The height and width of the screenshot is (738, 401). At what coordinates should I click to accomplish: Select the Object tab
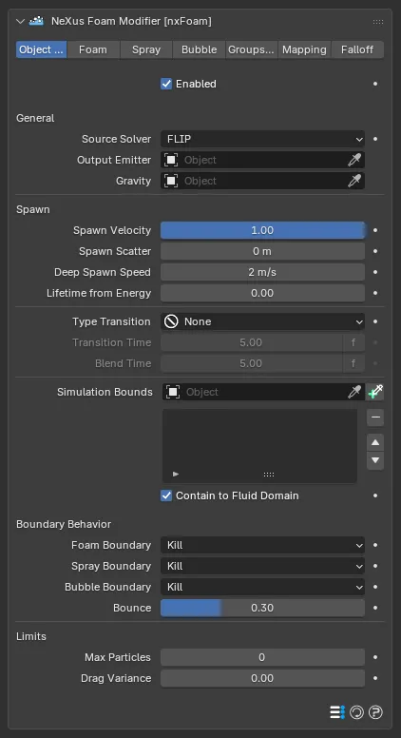42,49
